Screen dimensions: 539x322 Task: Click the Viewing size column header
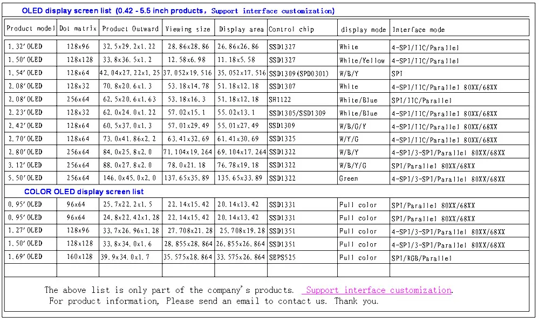pyautogui.click(x=188, y=29)
